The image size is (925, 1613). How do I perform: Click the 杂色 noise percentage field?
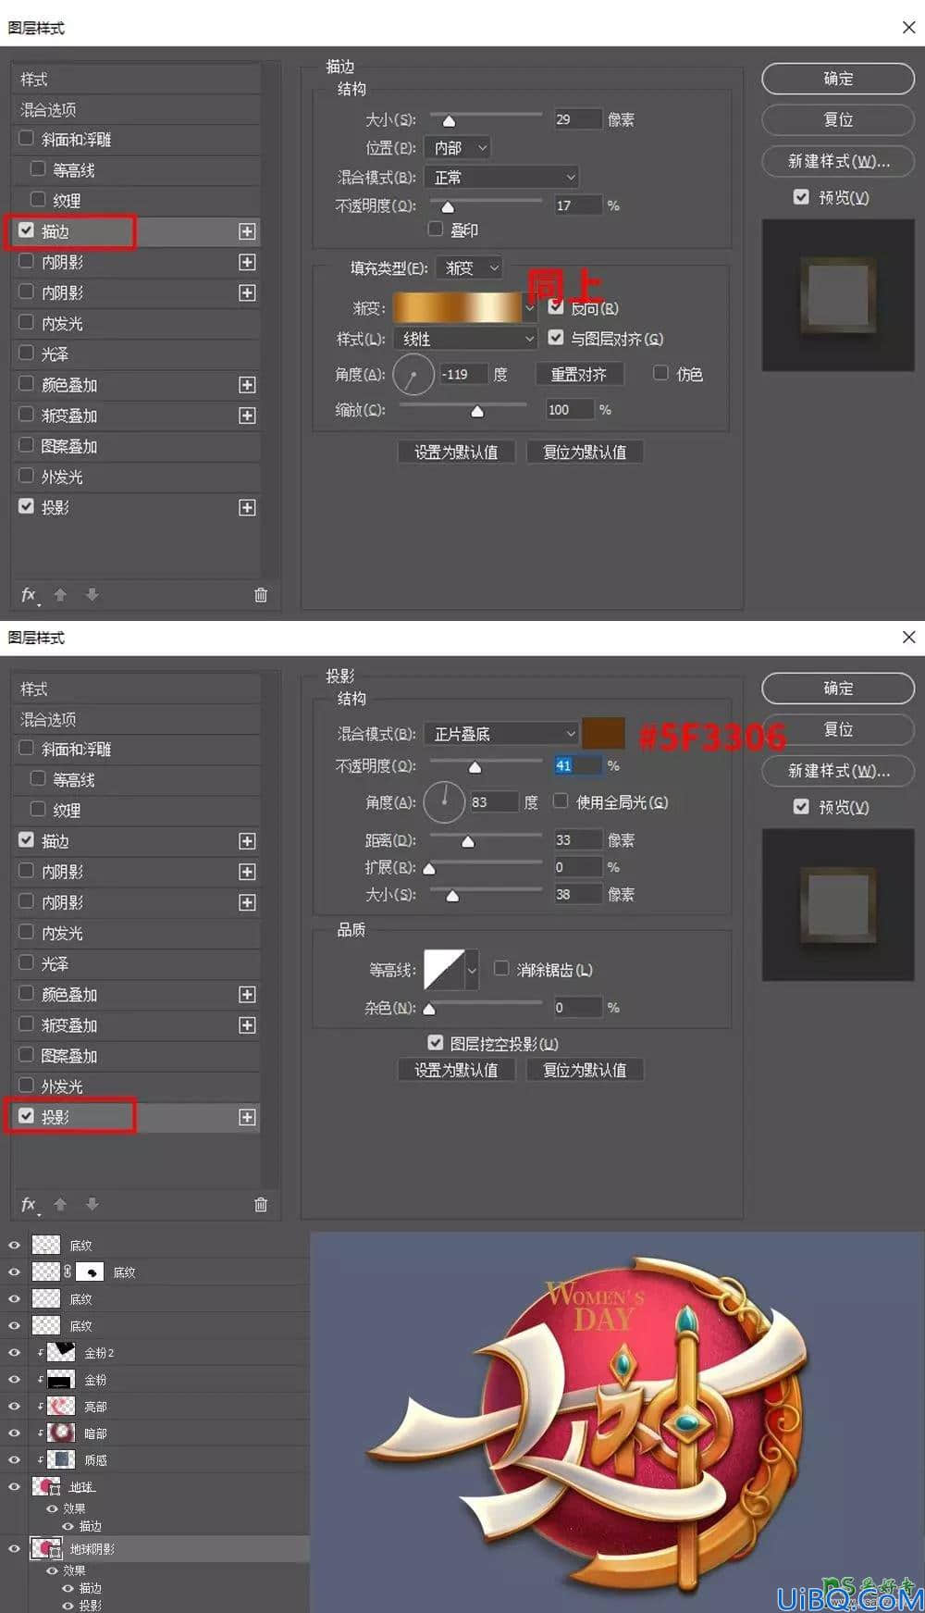point(577,1007)
